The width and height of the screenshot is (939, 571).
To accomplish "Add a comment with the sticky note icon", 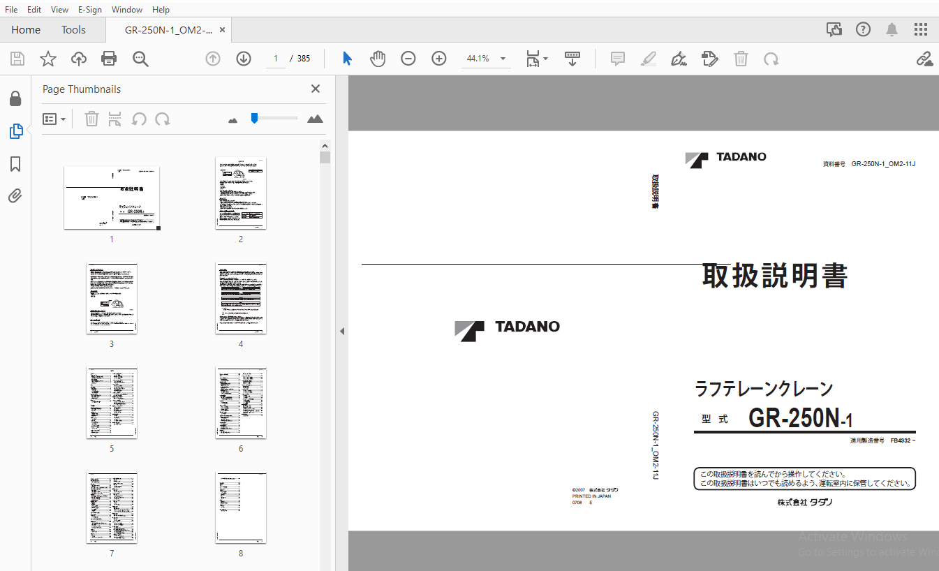I will click(x=618, y=59).
